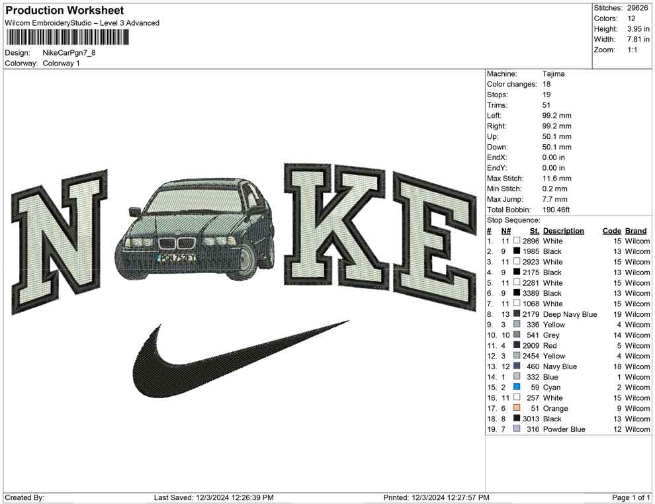Click the design name NikeCarPgn7_8
This screenshot has height=504, width=655.
point(69,53)
